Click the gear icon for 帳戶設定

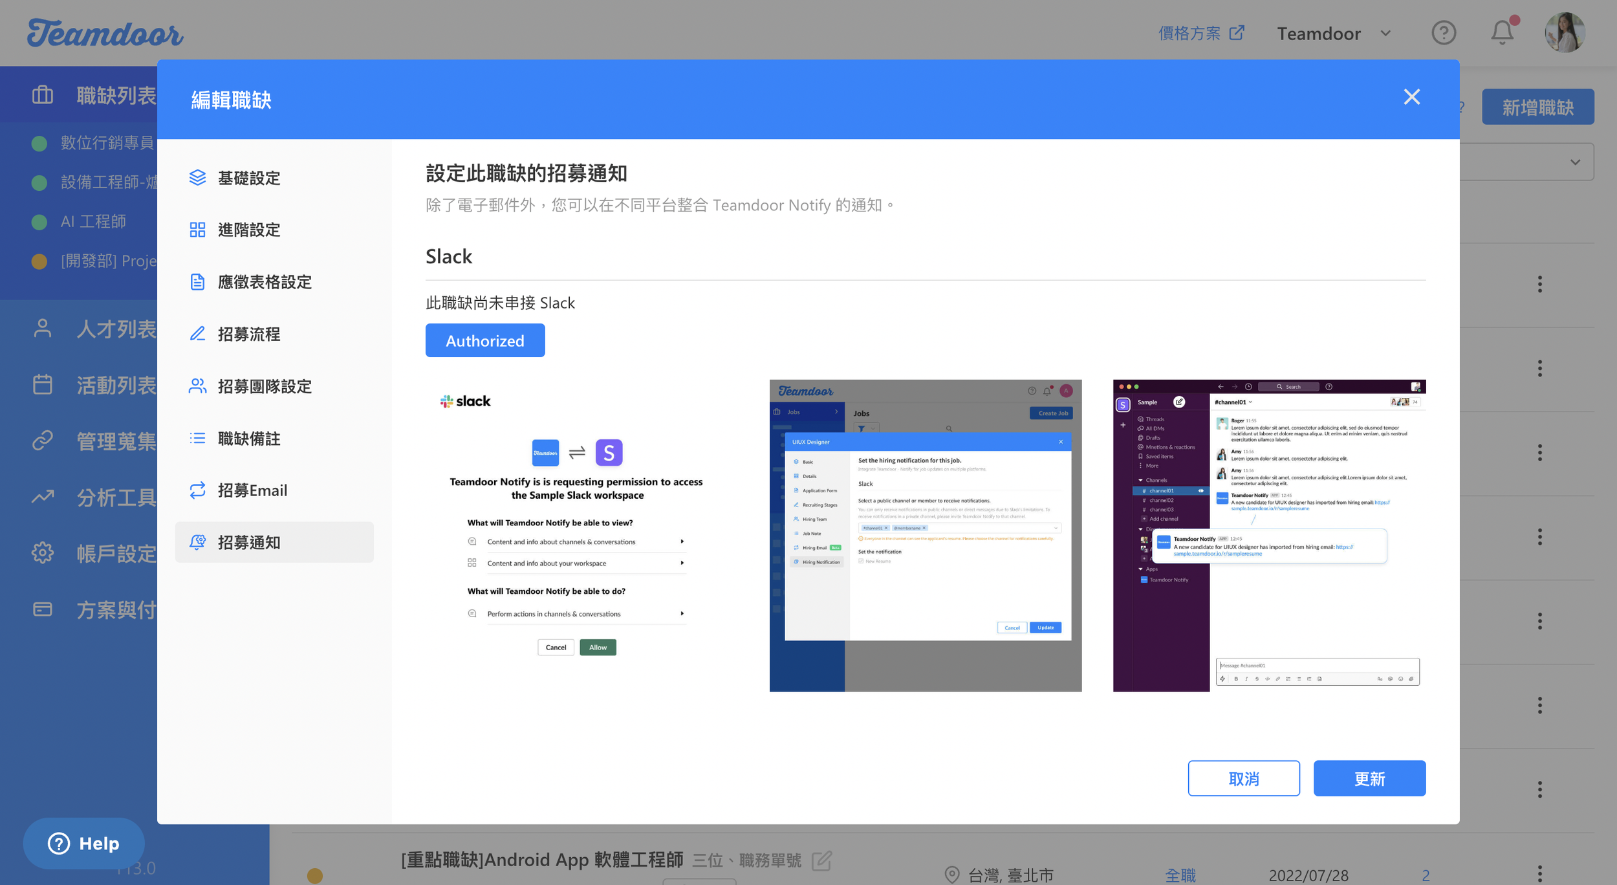(x=43, y=553)
